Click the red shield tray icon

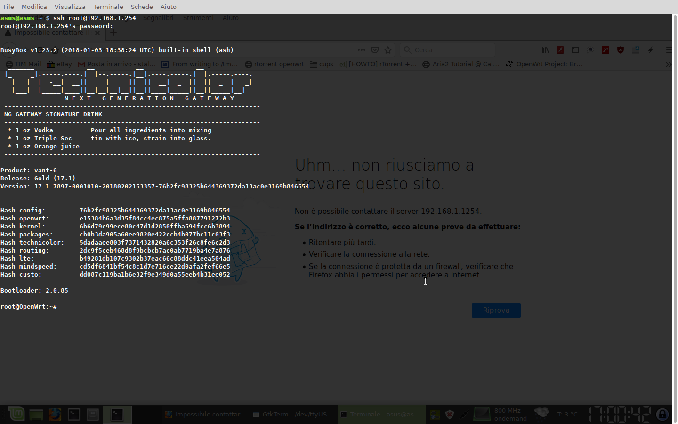pos(450,415)
